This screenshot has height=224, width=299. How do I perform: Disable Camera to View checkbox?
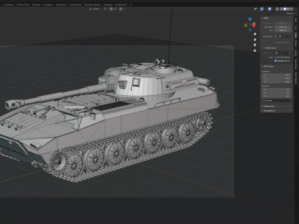(x=275, y=60)
